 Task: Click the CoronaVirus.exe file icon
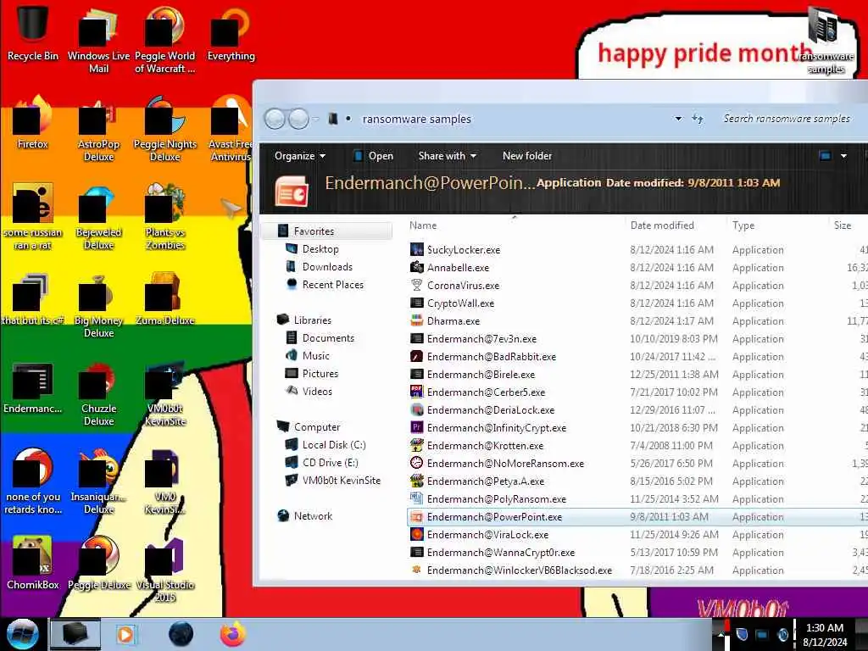click(x=416, y=285)
